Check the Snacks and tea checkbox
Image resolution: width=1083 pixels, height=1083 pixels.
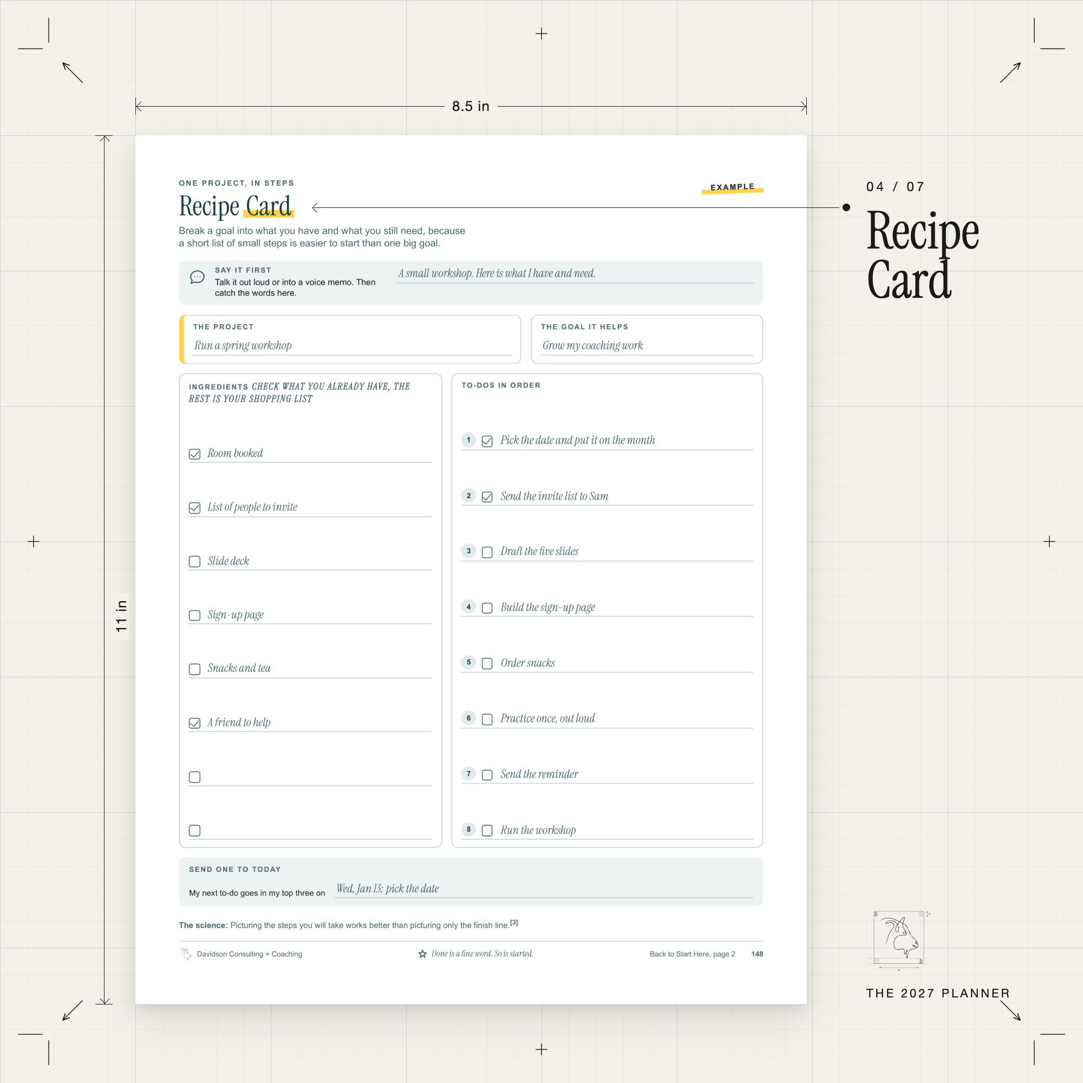click(x=194, y=669)
